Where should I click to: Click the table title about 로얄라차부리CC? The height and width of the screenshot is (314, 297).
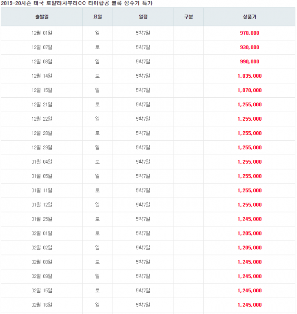77,3
